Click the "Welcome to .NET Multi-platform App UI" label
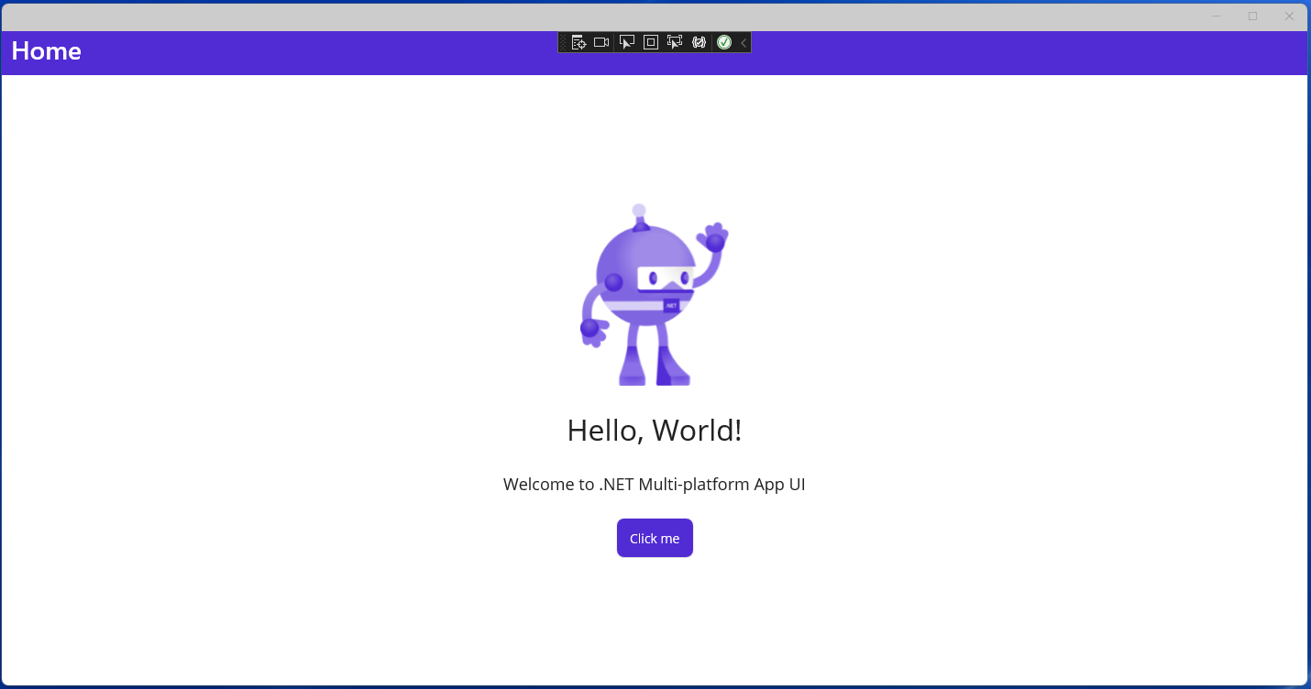Screen dimensions: 1311x689 tap(654, 485)
